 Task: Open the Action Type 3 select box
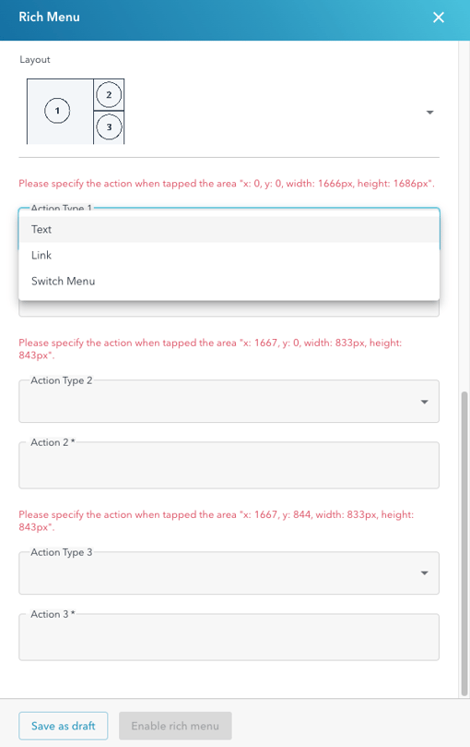tap(229, 572)
